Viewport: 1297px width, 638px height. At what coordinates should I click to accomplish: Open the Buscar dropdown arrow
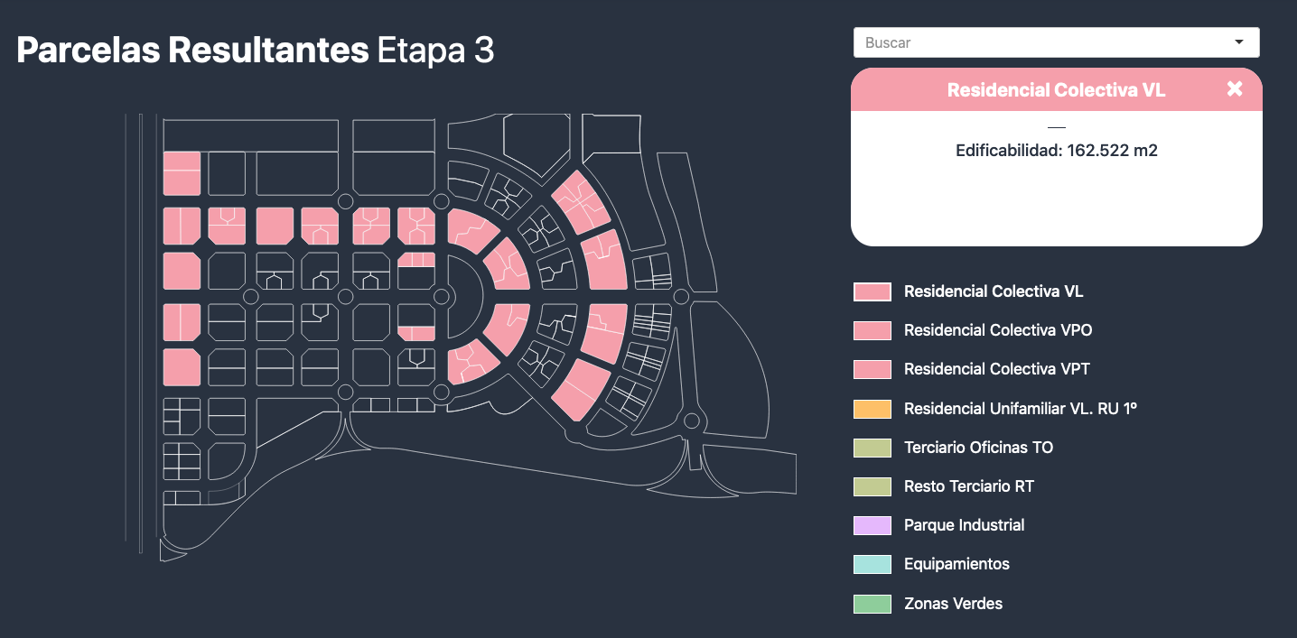point(1239,42)
